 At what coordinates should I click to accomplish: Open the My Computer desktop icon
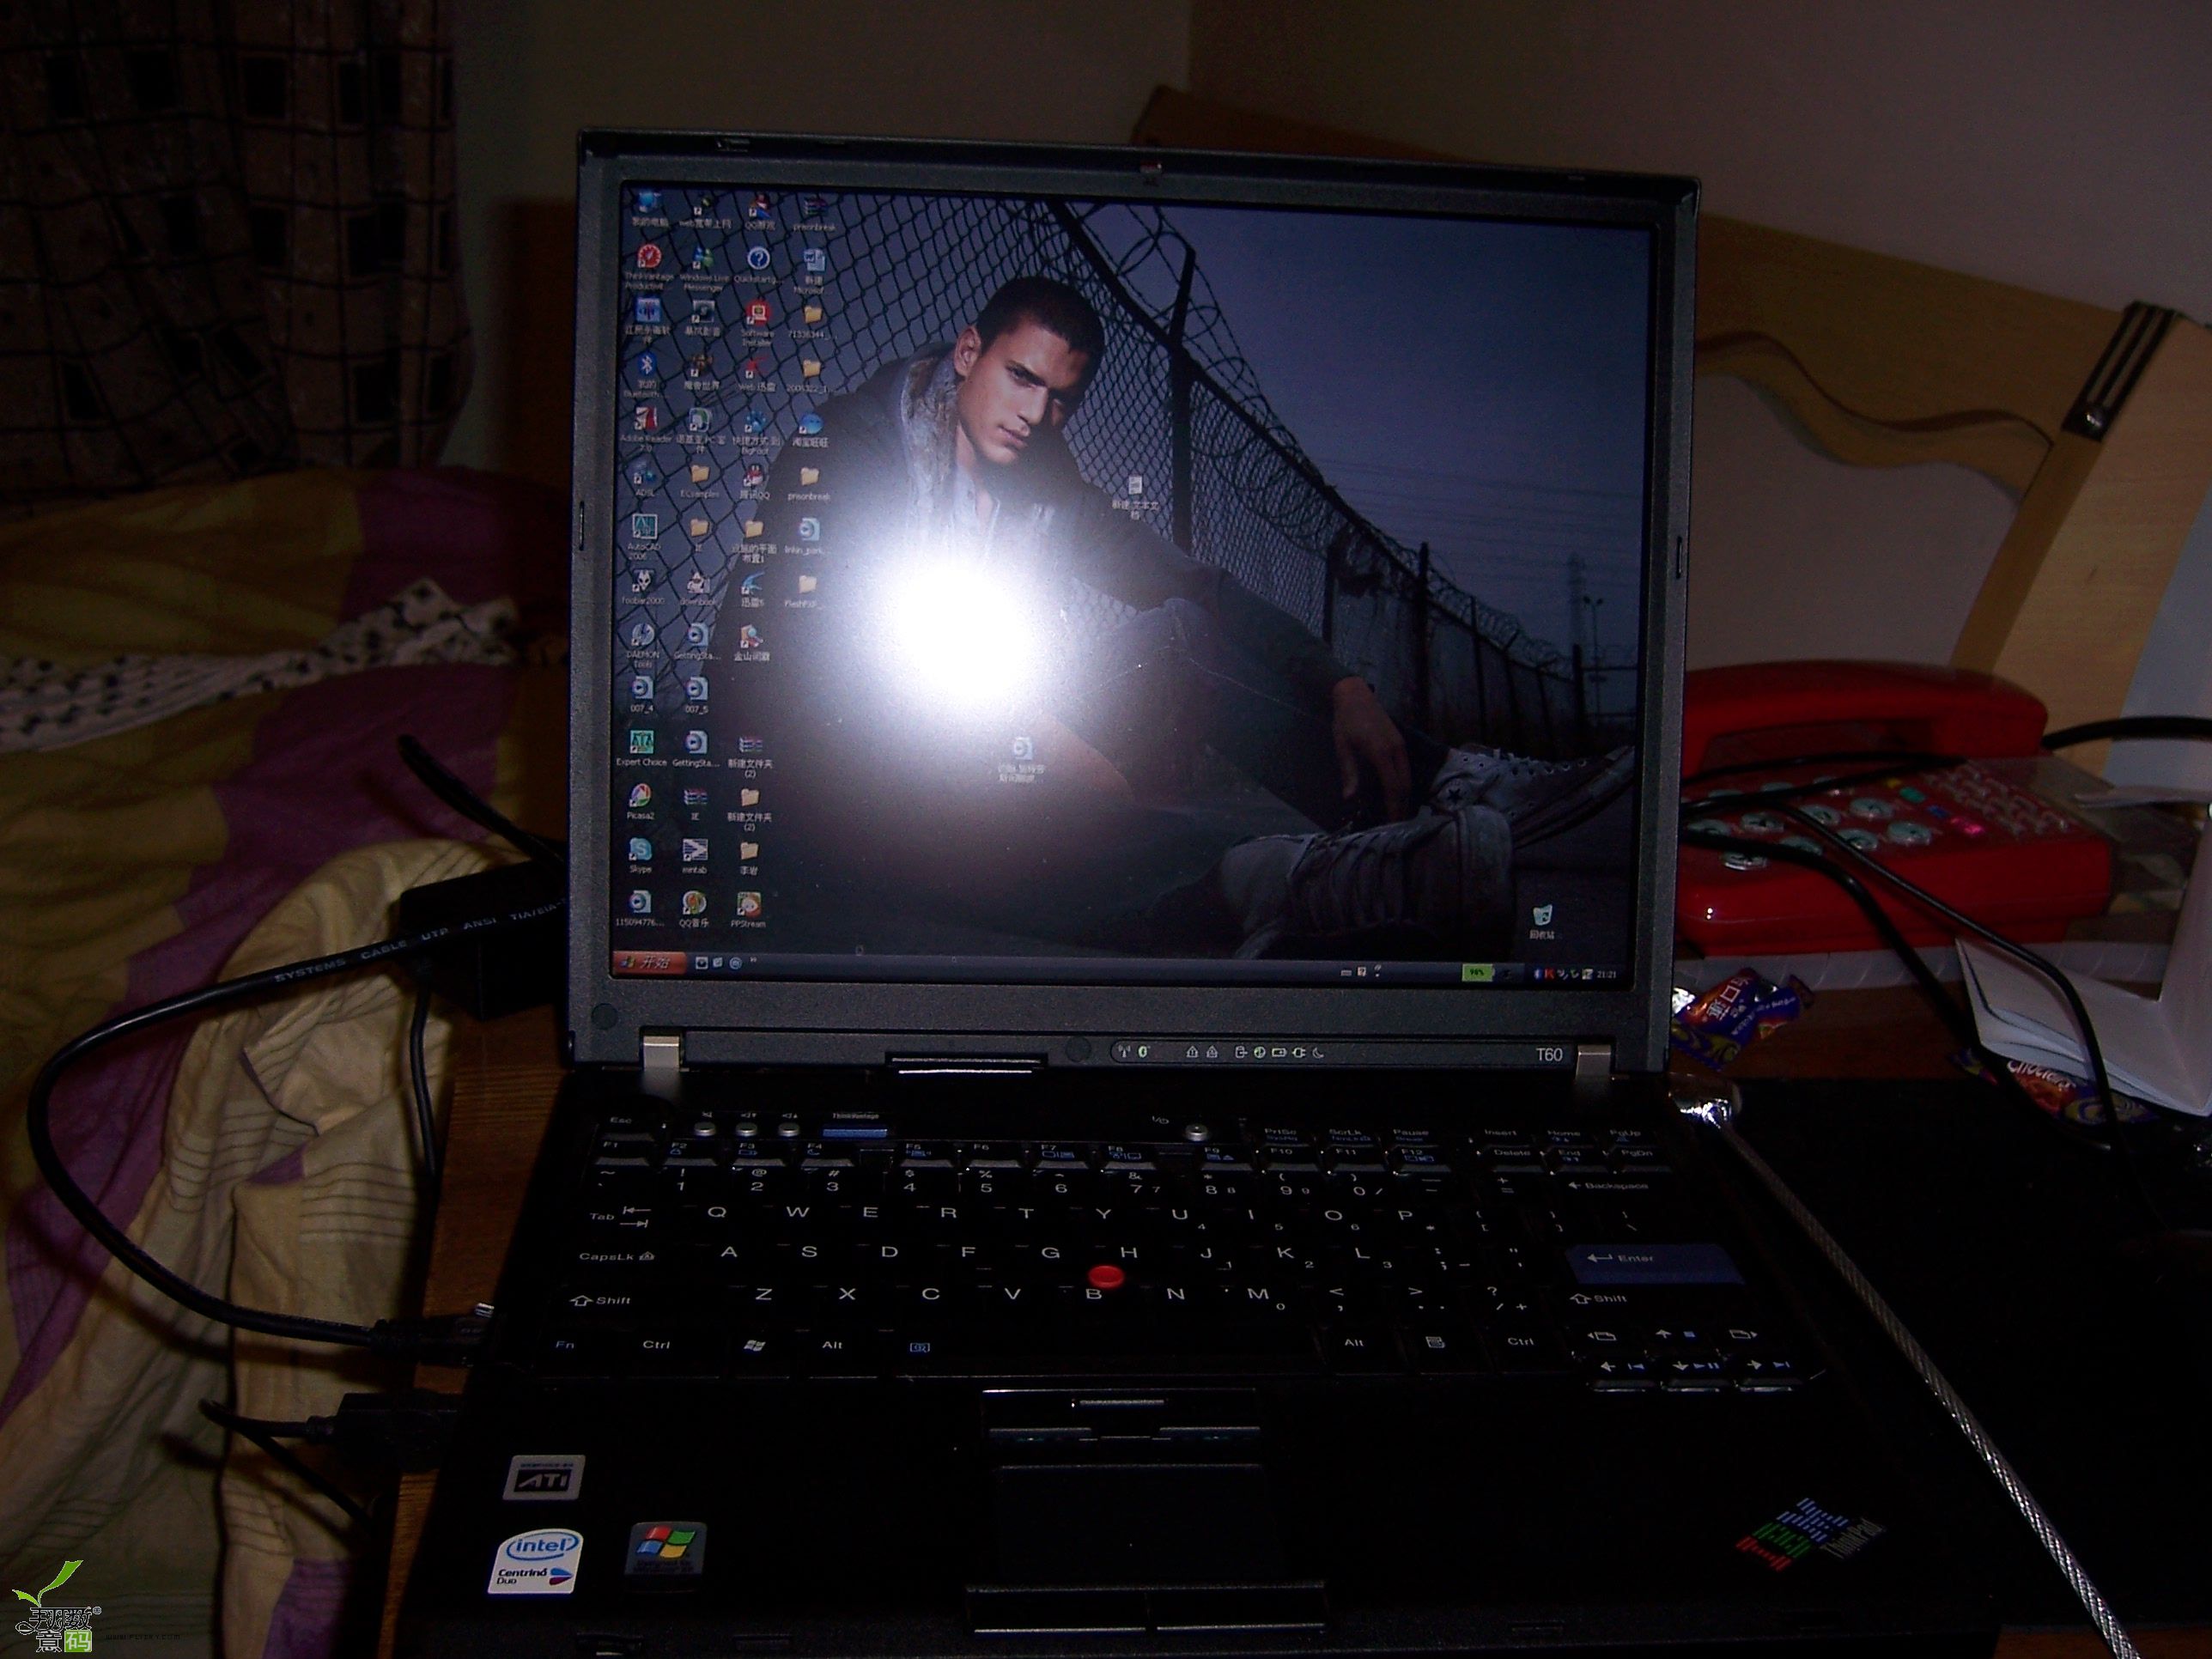[648, 206]
